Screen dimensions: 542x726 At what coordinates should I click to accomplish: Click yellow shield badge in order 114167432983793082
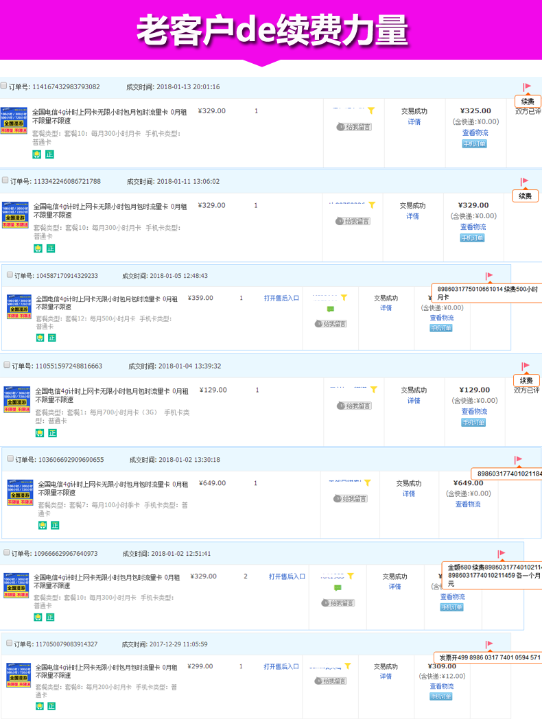[x=37, y=154]
